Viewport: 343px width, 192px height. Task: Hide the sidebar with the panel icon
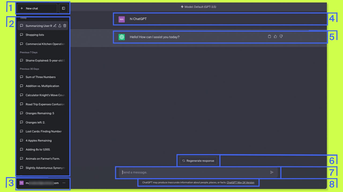pyautogui.click(x=64, y=8)
